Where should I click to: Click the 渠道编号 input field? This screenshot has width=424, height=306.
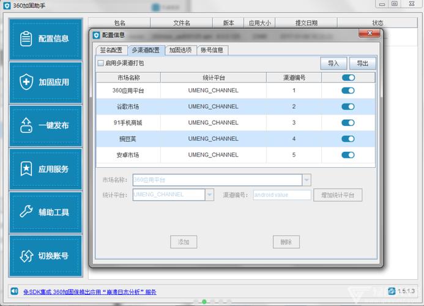pyautogui.click(x=282, y=195)
